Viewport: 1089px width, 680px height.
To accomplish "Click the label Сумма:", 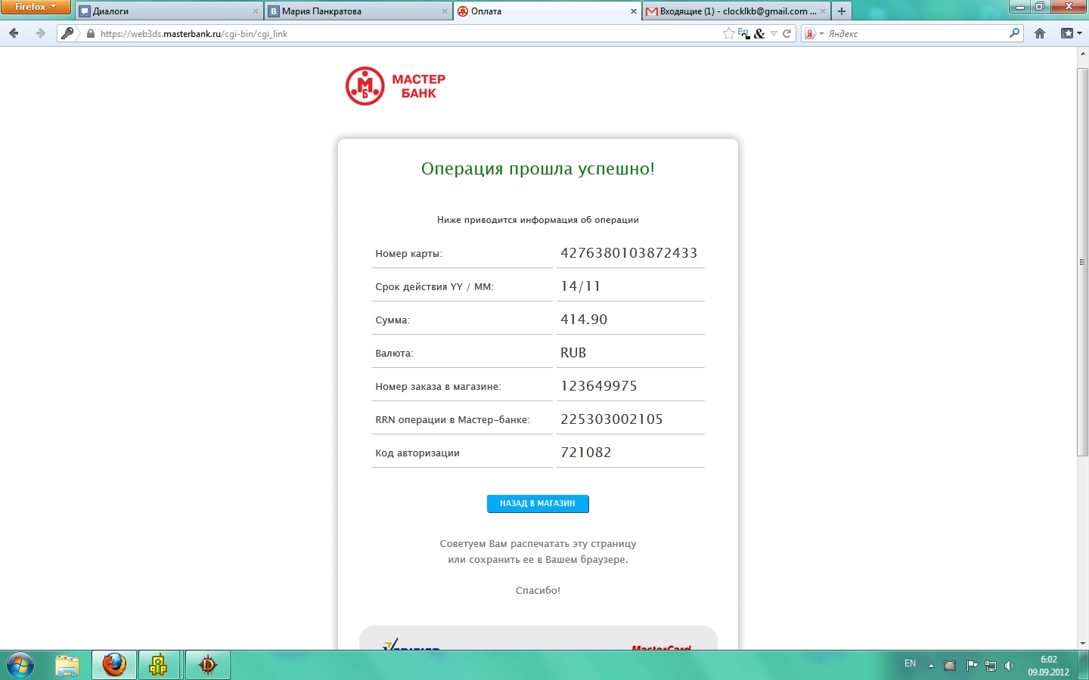I will tap(392, 320).
